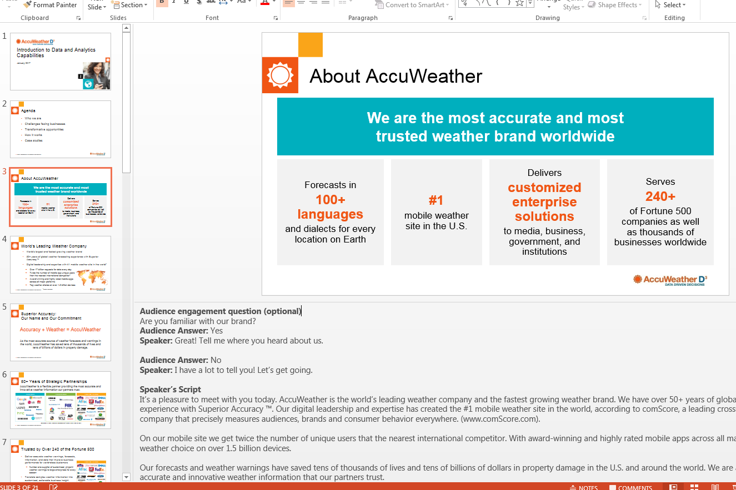Click the thumbnail pane vertical scrollbar
Image resolution: width=736 pixels, height=490 pixels.
126,103
